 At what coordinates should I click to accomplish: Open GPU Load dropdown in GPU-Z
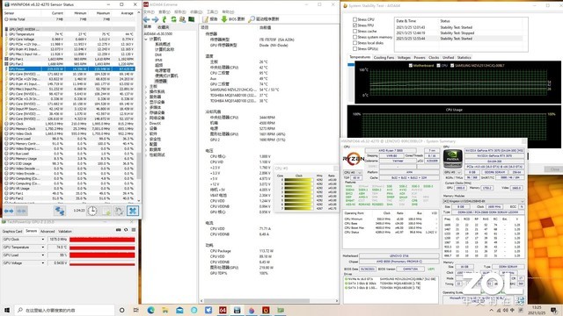43,255
